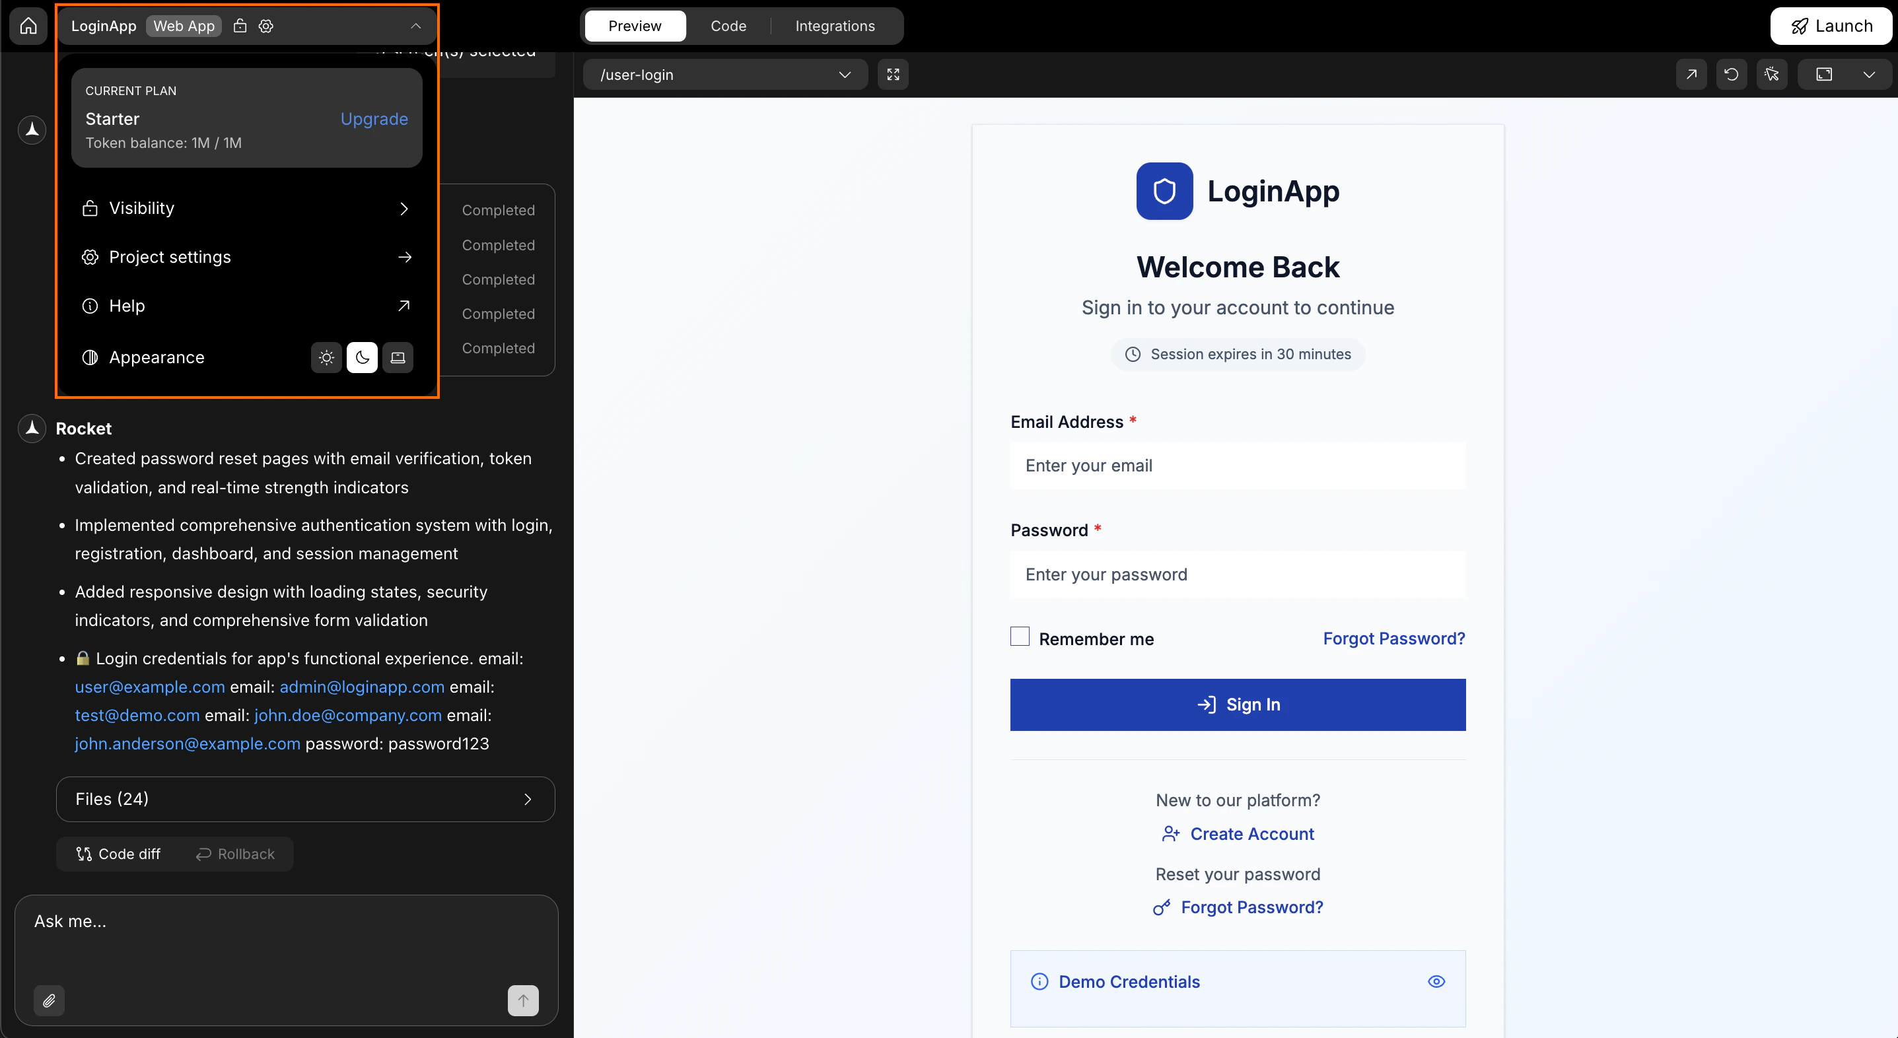
Task: Open the Integrations tab
Action: (x=835, y=25)
